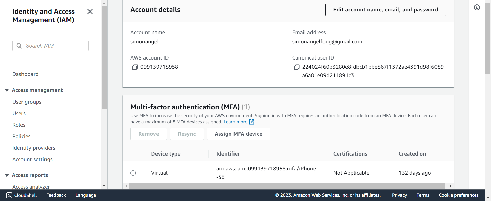
Task: Click the horizontal scrollbar under MFA table
Action: coord(287,186)
